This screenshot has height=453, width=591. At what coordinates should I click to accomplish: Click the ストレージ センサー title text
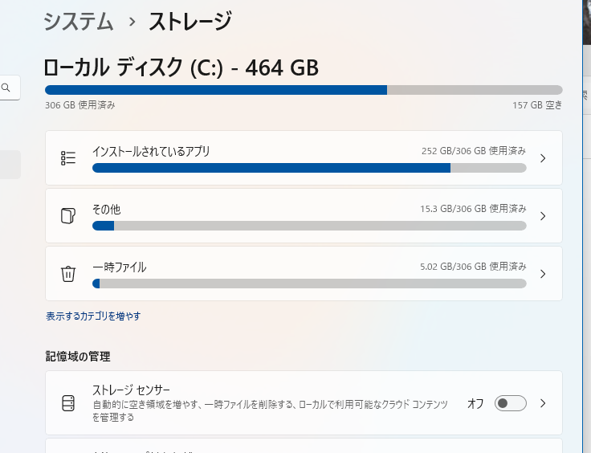[131, 390]
